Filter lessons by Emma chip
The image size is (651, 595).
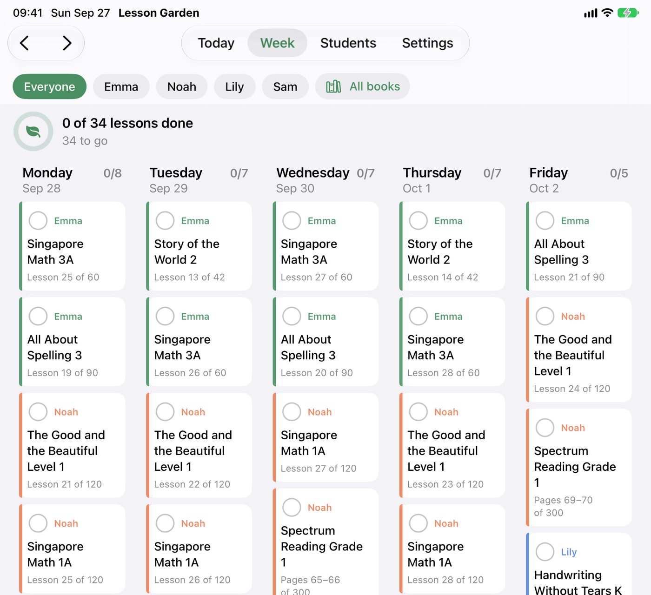(x=121, y=86)
